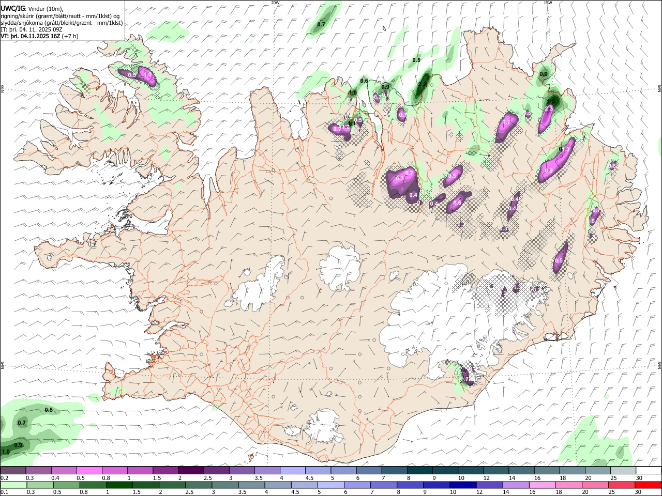The width and height of the screenshot is (662, 496).
Task: Click the 0.6 precipitation value label
Action: point(364,81)
